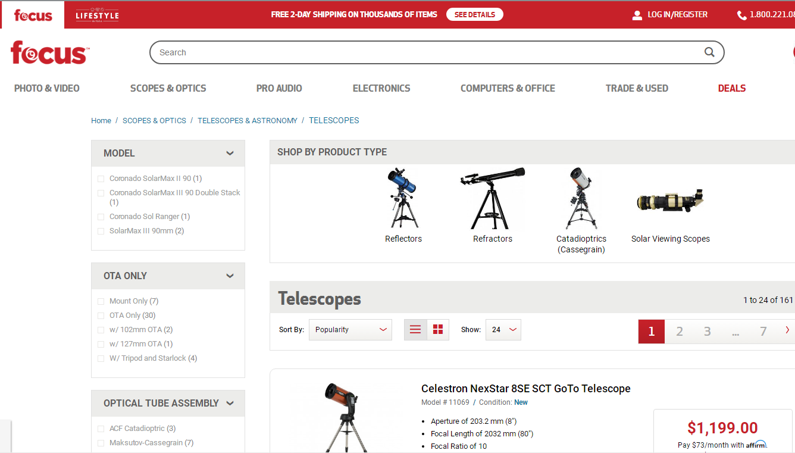
Task: Go to page 7 of results
Action: (x=763, y=332)
